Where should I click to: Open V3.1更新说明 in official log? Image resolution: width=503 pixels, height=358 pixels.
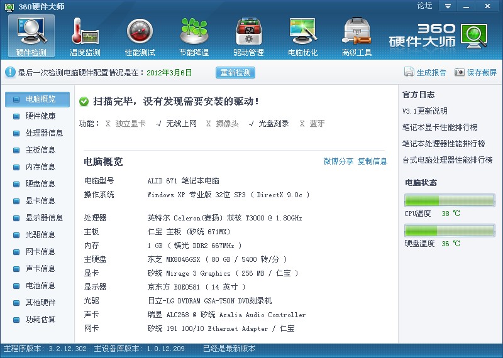coord(425,111)
